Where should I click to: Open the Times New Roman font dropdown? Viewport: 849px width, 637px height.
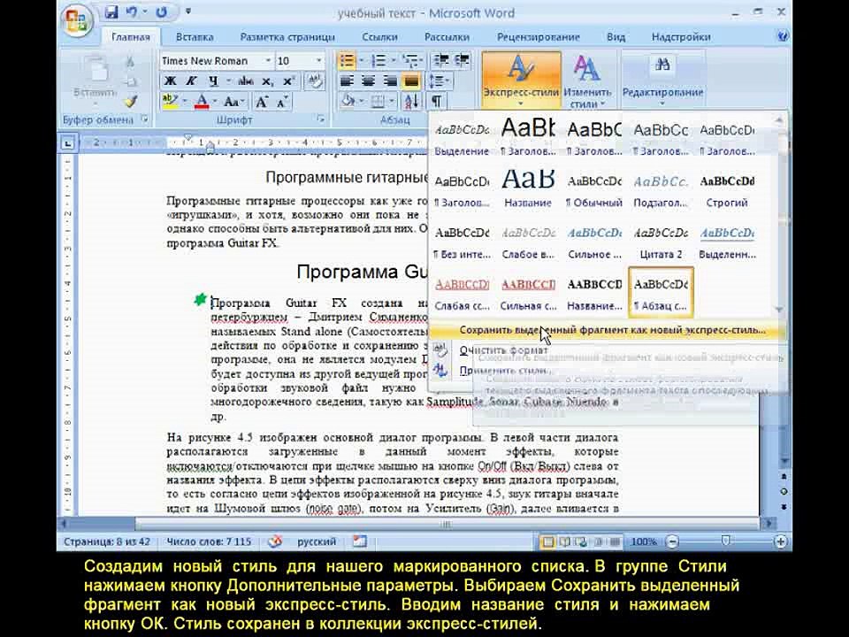click(x=267, y=61)
